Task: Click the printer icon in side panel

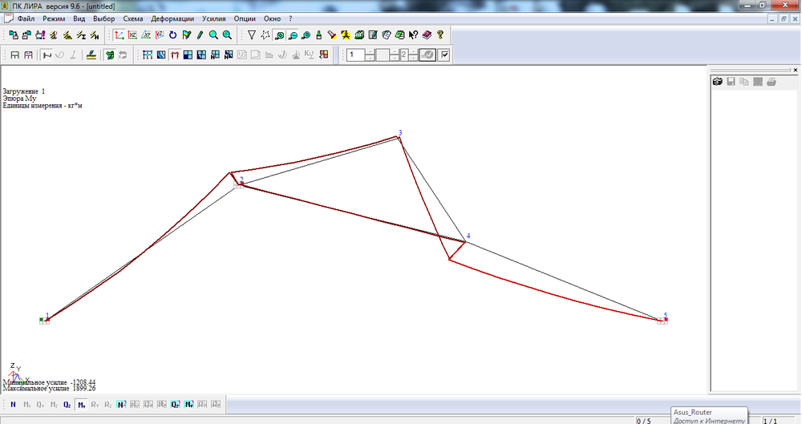Action: (772, 82)
